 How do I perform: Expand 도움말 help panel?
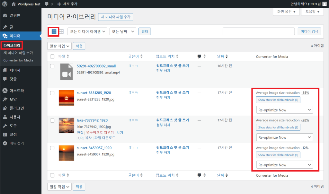(312, 12)
